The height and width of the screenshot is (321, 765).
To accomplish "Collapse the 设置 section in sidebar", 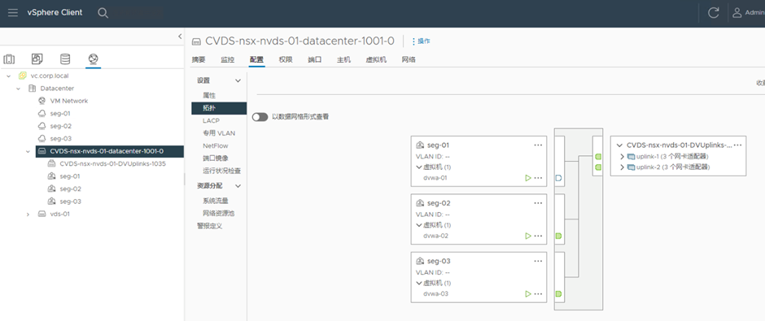I will [x=238, y=80].
